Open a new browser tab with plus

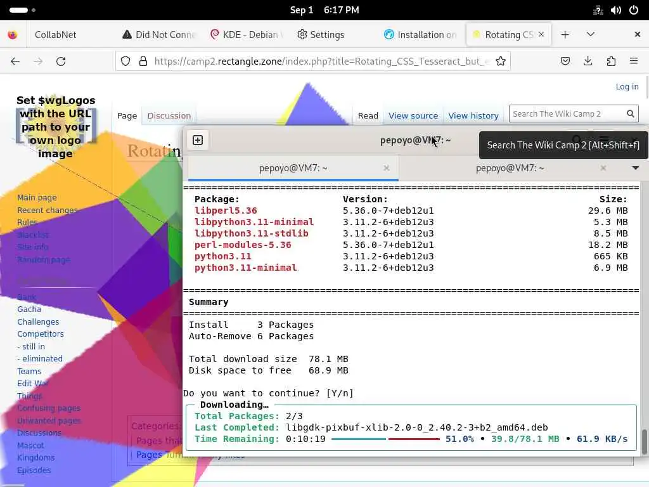coord(565,35)
